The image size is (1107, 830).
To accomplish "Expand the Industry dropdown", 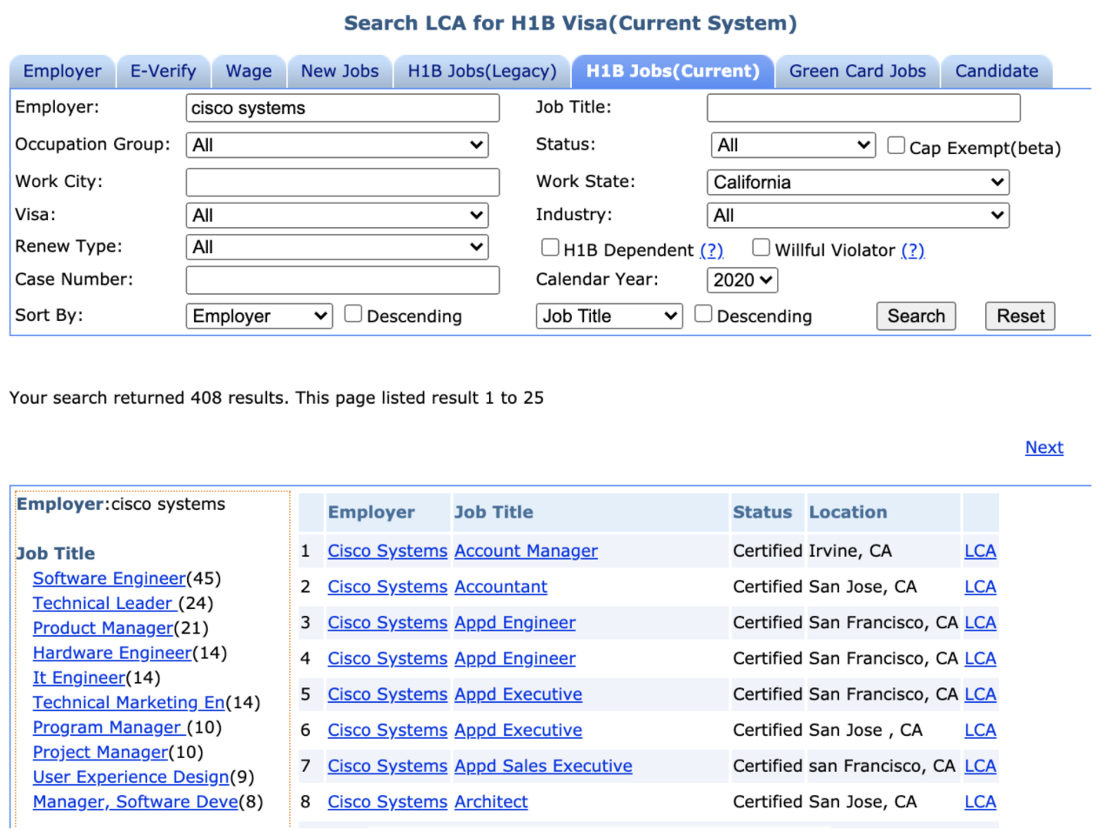I will (858, 216).
